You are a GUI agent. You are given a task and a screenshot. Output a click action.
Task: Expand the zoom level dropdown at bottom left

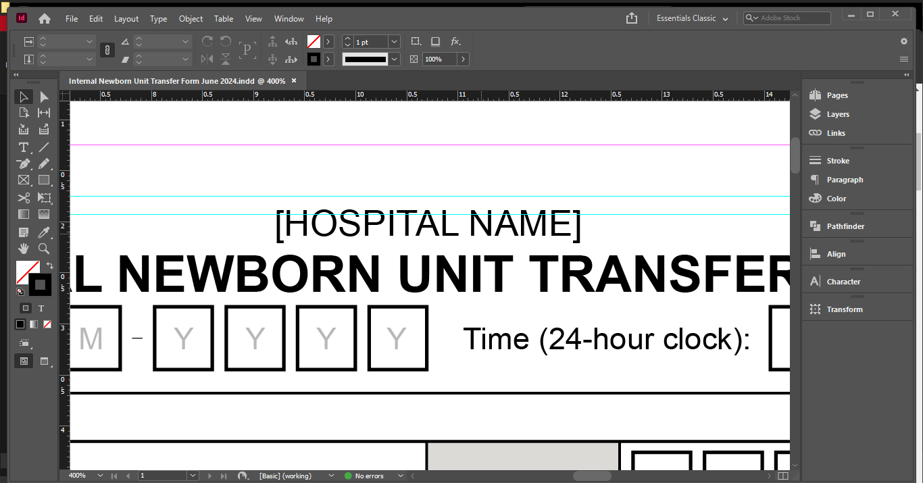(99, 475)
